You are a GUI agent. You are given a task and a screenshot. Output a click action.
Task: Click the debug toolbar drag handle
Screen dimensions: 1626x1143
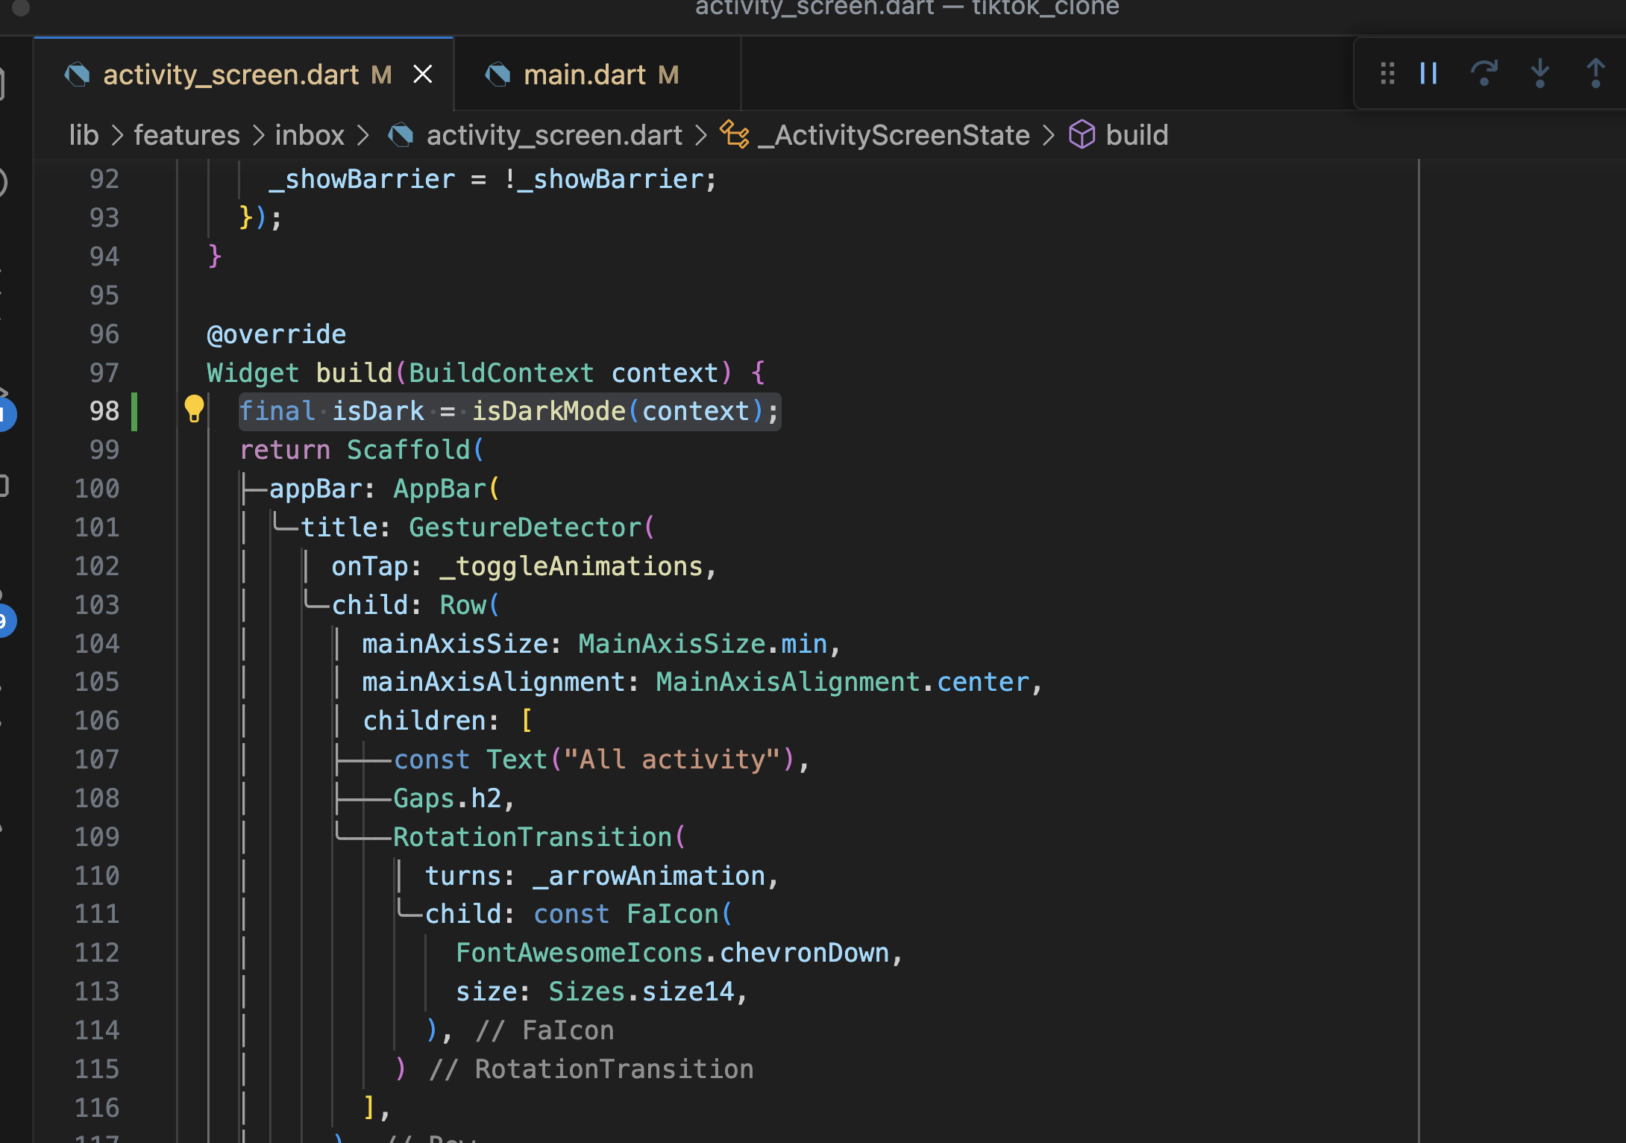[1387, 74]
